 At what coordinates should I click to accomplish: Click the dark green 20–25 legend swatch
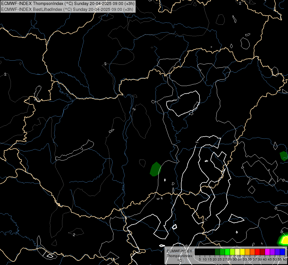(217, 252)
